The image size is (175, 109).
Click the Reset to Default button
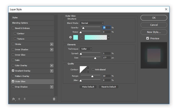pyautogui.click(x=109, y=87)
